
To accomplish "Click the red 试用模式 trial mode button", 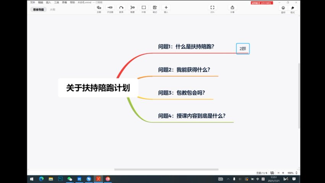I will coord(262,3).
